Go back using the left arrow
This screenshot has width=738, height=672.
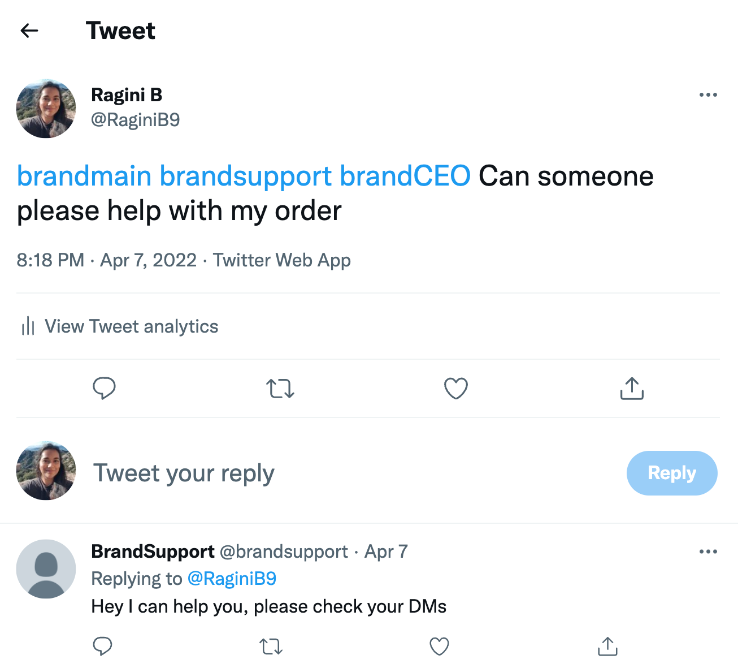[x=29, y=31]
